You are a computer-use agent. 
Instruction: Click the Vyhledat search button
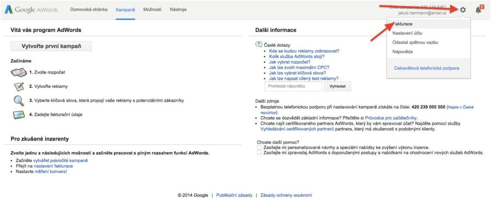pyautogui.click(x=338, y=87)
